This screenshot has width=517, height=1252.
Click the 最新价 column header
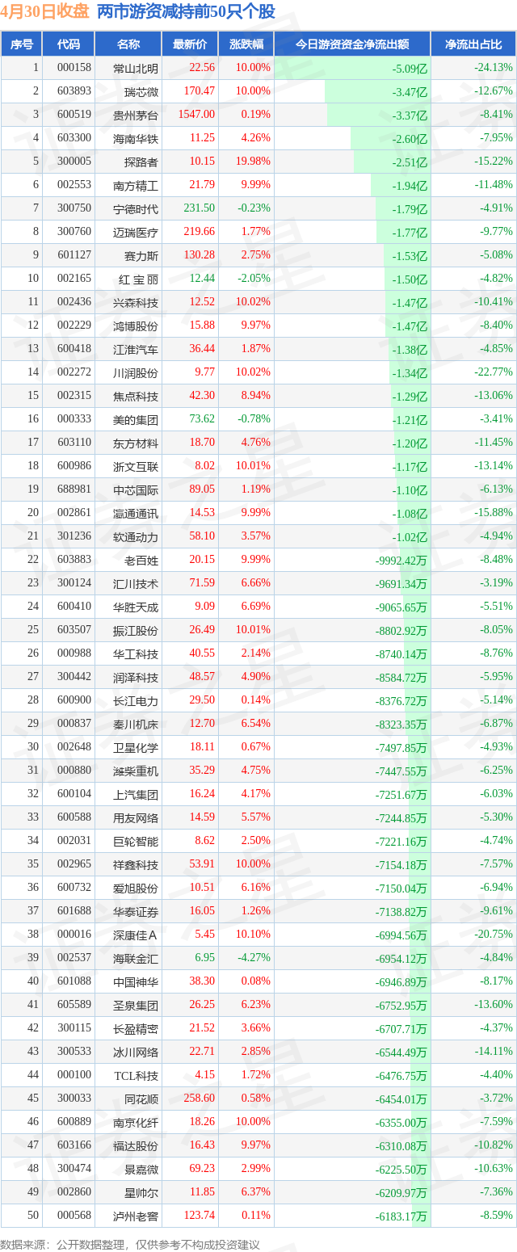[x=190, y=44]
